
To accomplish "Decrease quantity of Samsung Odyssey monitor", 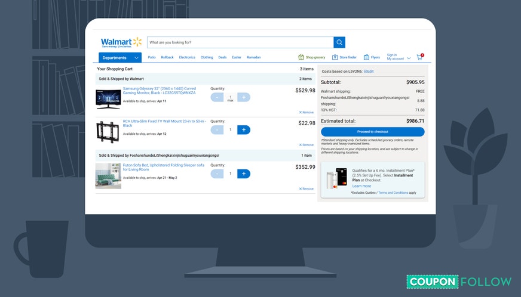I will click(217, 97).
